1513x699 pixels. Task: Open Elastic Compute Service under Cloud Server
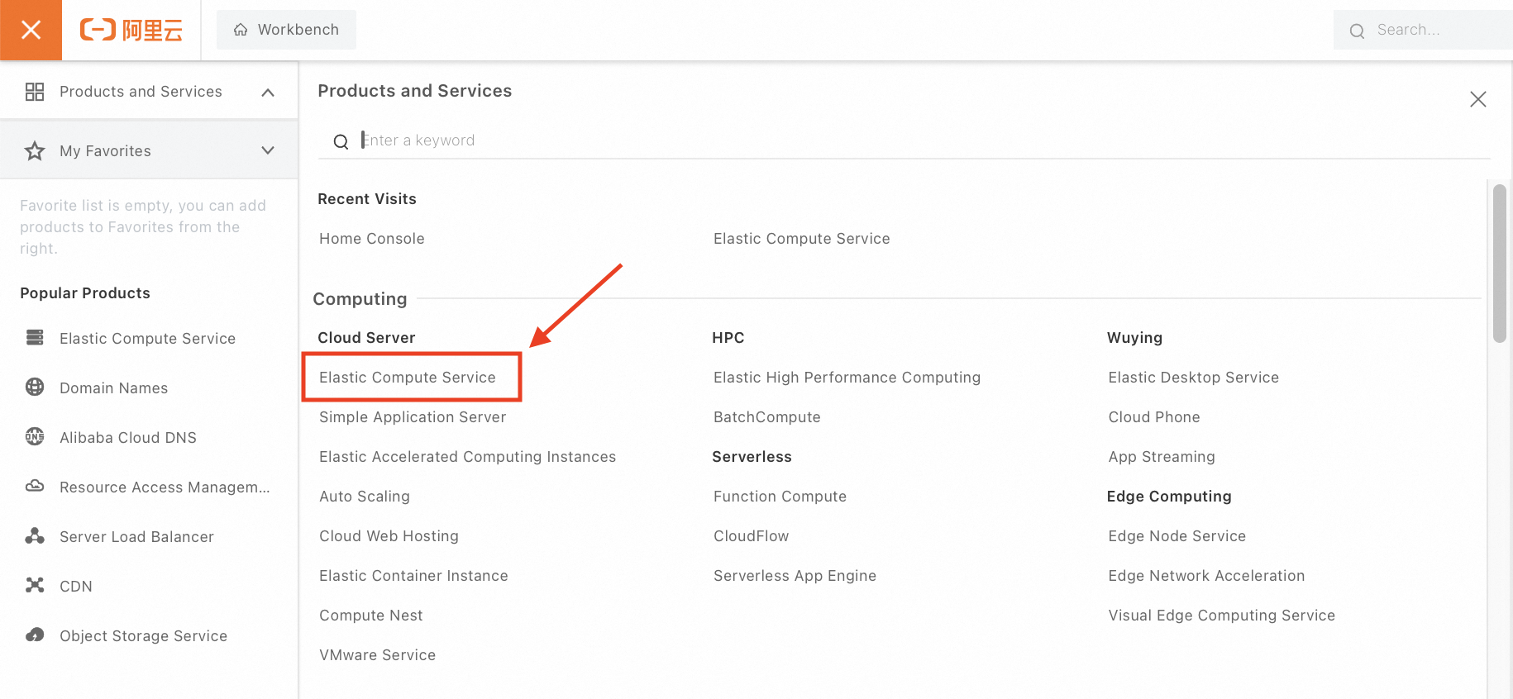408,378
